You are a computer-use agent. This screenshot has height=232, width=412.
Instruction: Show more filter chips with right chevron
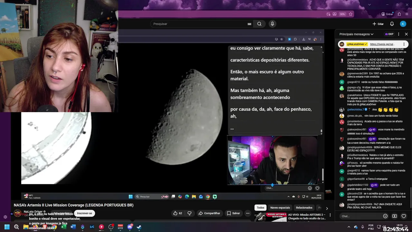[x=327, y=208]
